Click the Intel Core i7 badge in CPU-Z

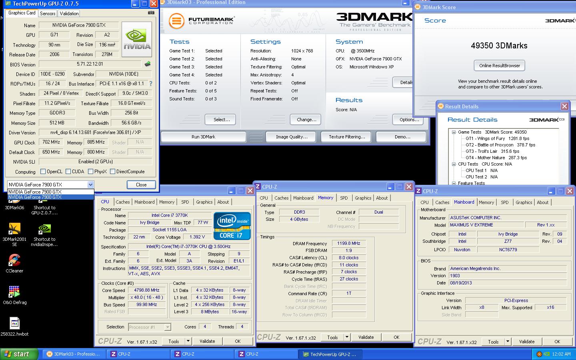pos(232,226)
